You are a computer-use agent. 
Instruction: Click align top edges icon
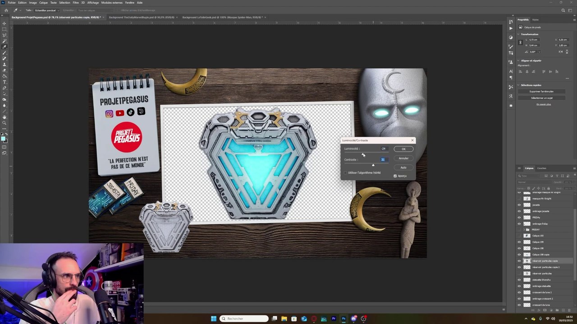[x=544, y=72]
